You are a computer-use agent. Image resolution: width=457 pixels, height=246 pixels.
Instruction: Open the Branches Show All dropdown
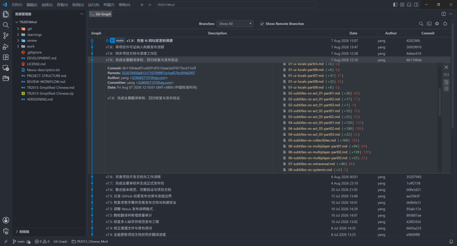click(235, 24)
